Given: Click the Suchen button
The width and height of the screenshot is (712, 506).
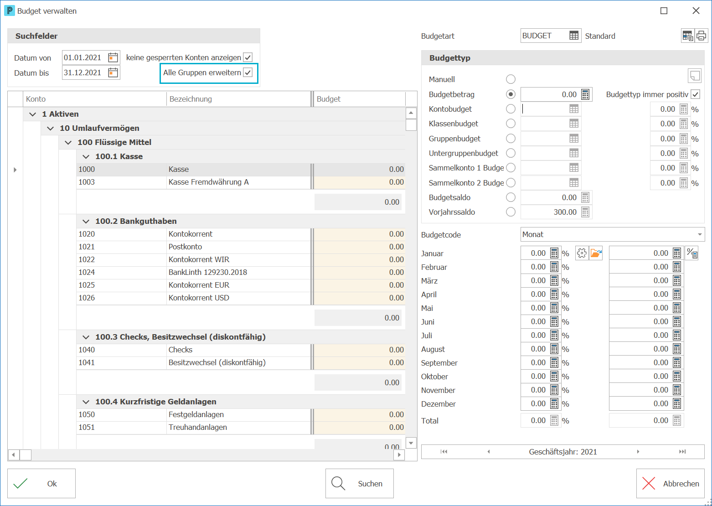Looking at the screenshot, I should (360, 484).
